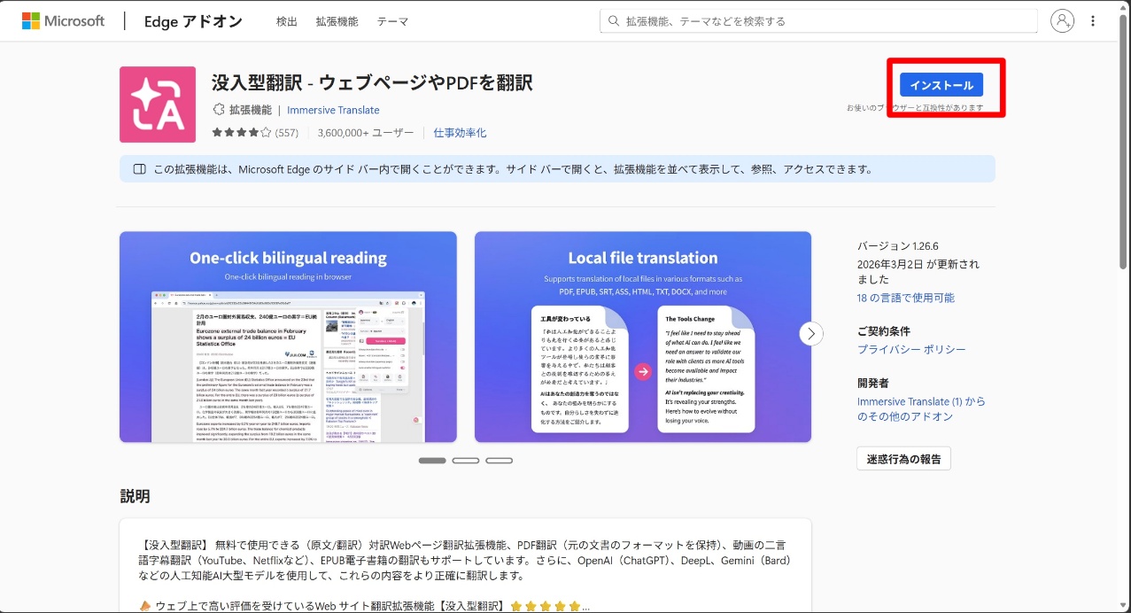Show next screenshot with right arrow
Image resolution: width=1131 pixels, height=613 pixels.
[x=810, y=334]
